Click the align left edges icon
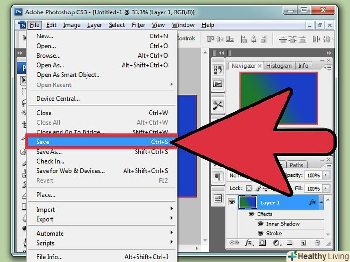Screen dimensions: 350x262 244,39
